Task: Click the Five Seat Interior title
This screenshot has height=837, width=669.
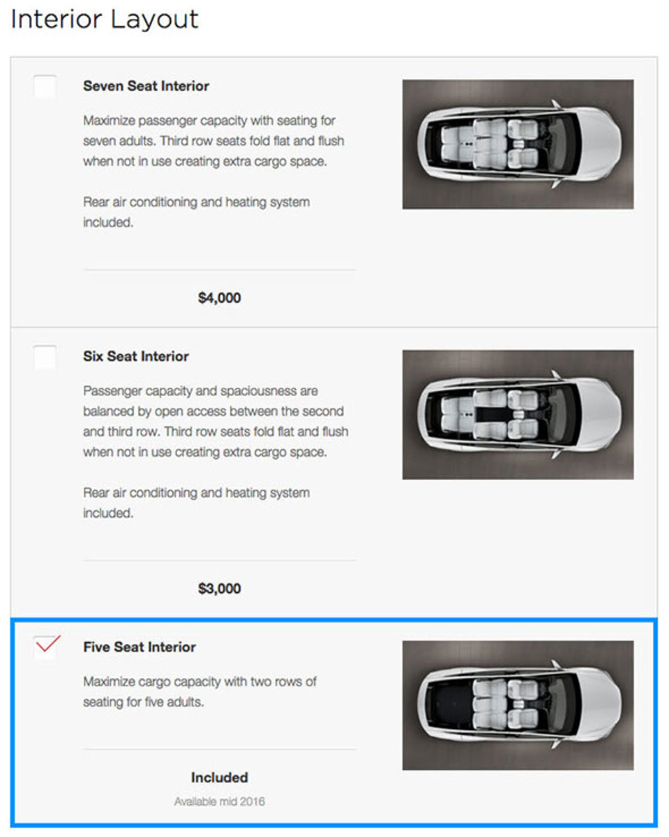Action: tap(140, 647)
